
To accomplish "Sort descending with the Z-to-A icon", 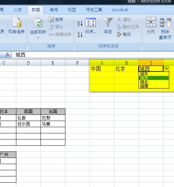I will tap(80, 35).
